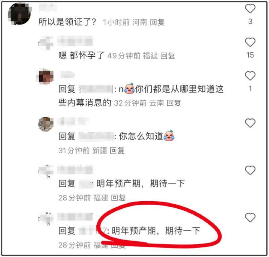The image size is (269, 257).
Task: Reply to the 49分钟前 福建 comment
Action: click(x=168, y=56)
